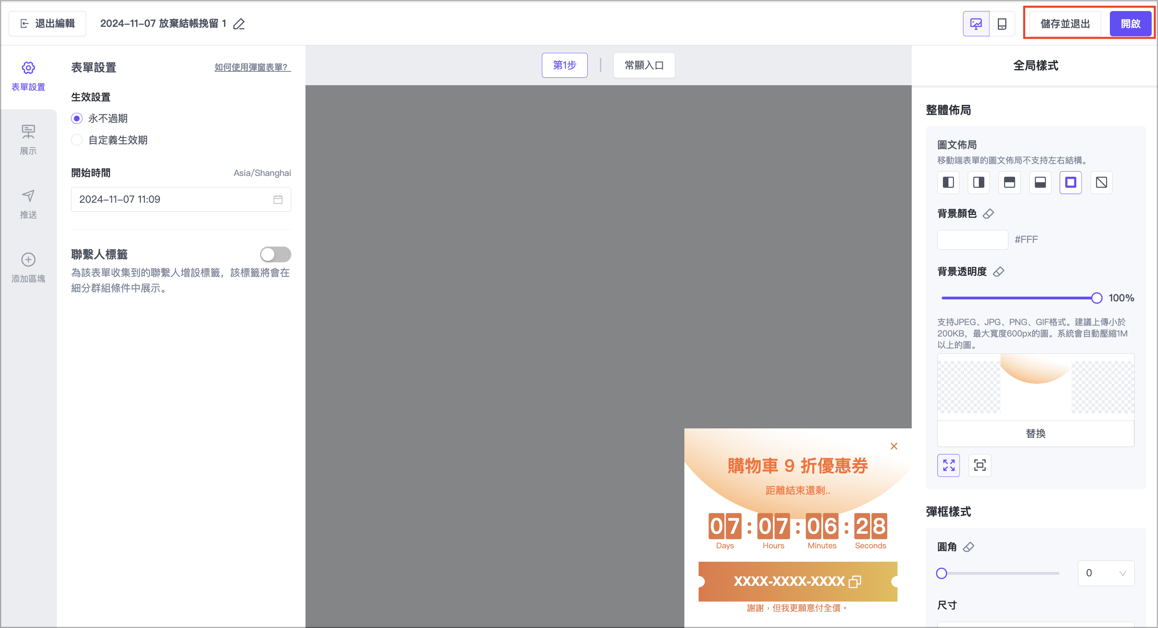This screenshot has width=1158, height=628.
Task: Open the 展示 sidebar section
Action: coord(28,139)
